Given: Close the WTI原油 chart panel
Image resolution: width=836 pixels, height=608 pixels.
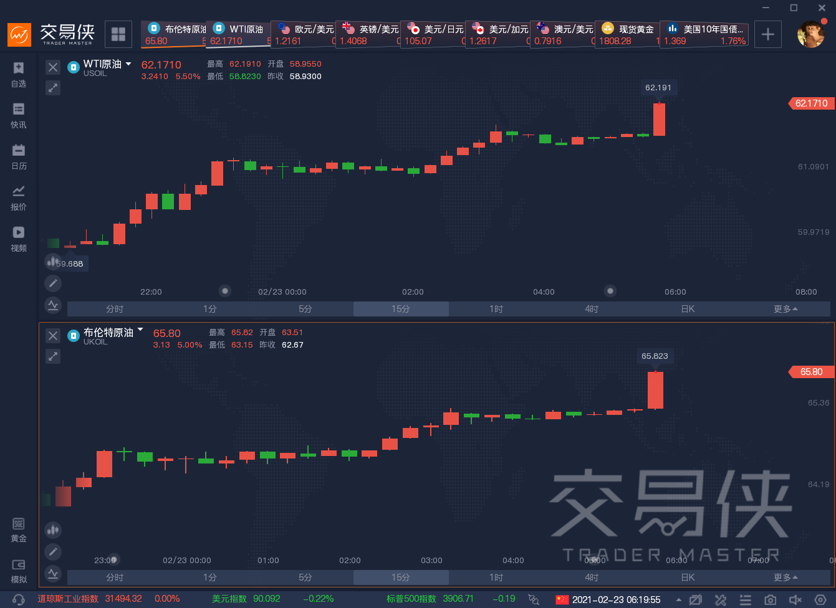Looking at the screenshot, I should tap(54, 67).
